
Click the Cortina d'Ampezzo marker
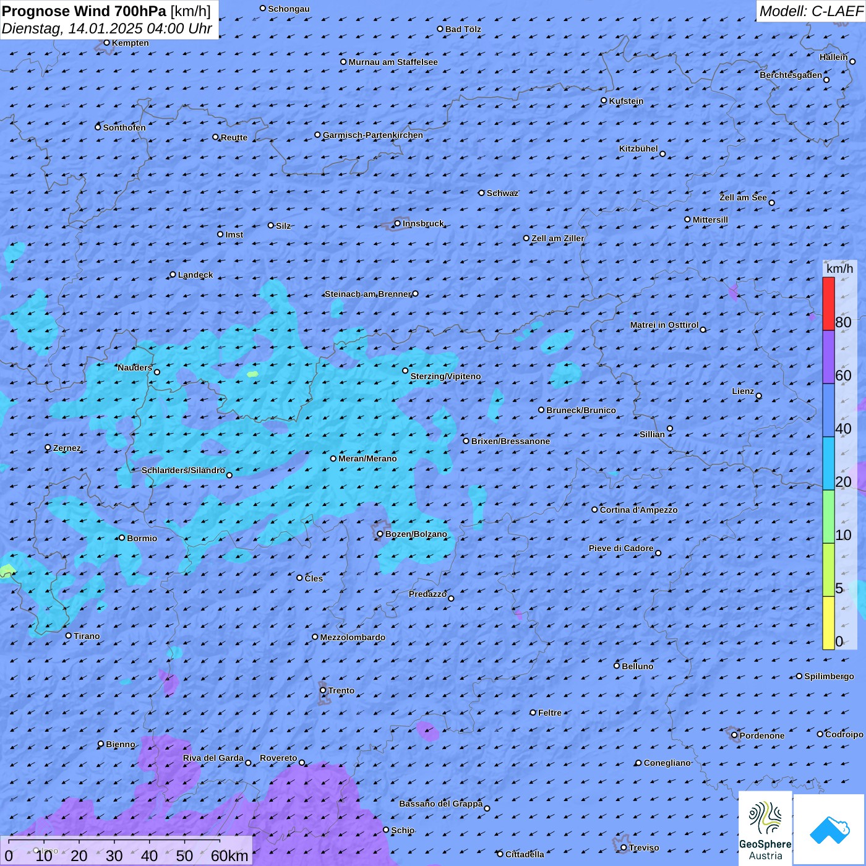click(594, 510)
